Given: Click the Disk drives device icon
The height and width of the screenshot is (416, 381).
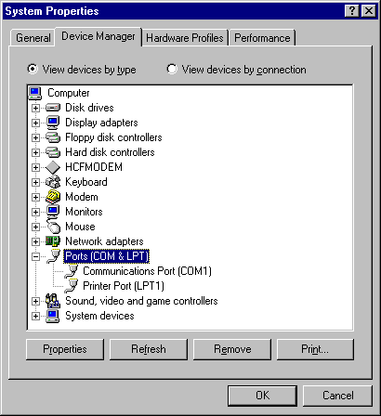Looking at the screenshot, I should pyautogui.click(x=53, y=108).
